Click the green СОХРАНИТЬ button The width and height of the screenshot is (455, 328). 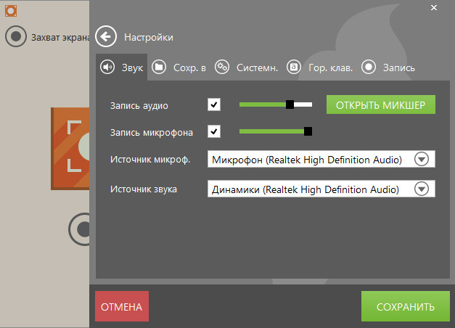pyautogui.click(x=406, y=306)
